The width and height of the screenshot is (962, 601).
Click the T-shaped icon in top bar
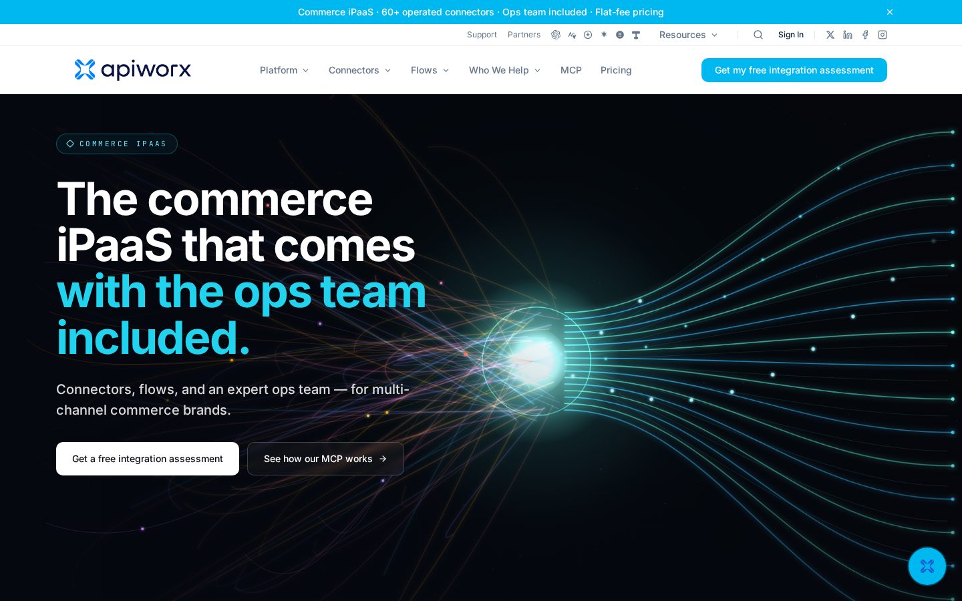point(636,35)
